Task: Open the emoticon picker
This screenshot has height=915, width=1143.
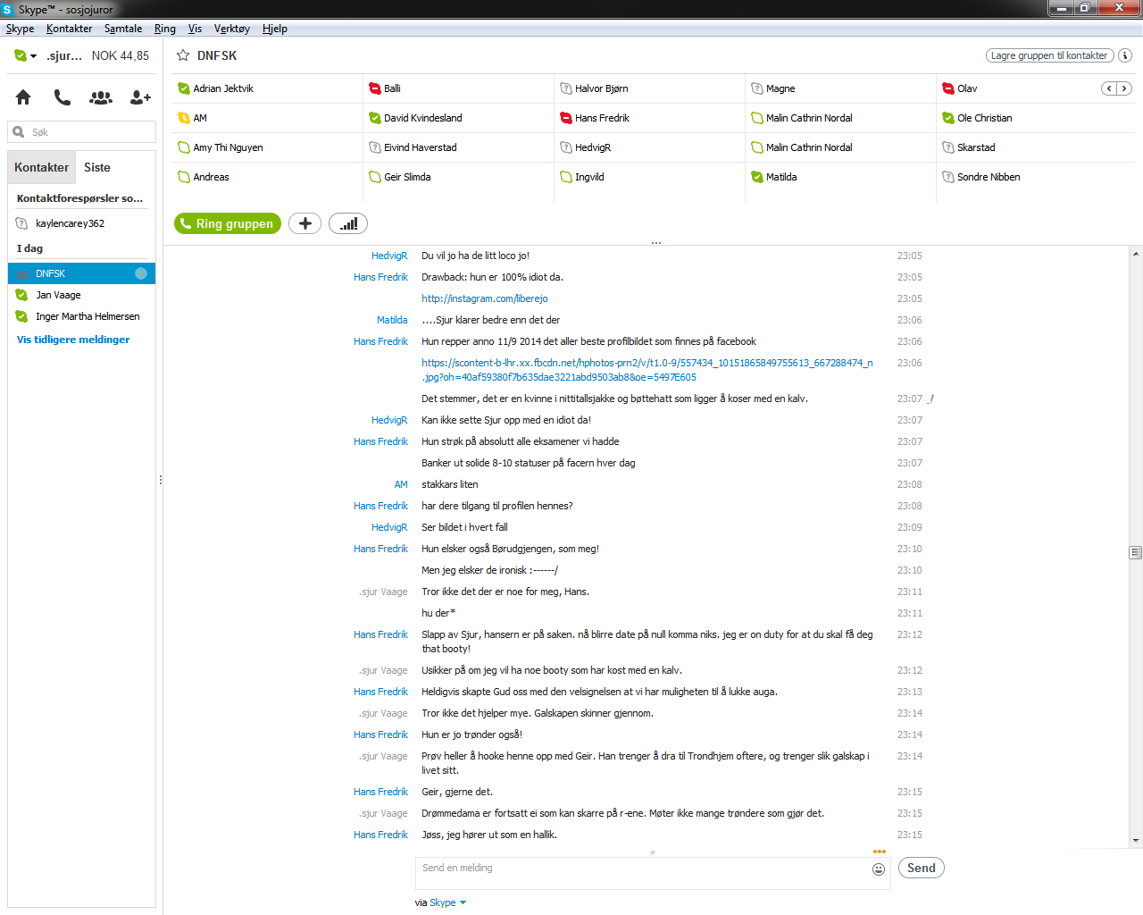Action: (879, 869)
